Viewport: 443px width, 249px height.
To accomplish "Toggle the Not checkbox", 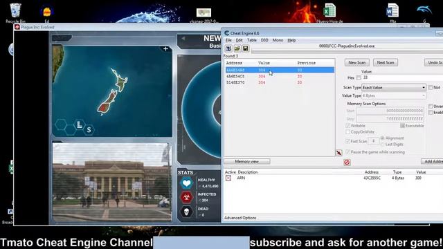I will [x=431, y=88].
